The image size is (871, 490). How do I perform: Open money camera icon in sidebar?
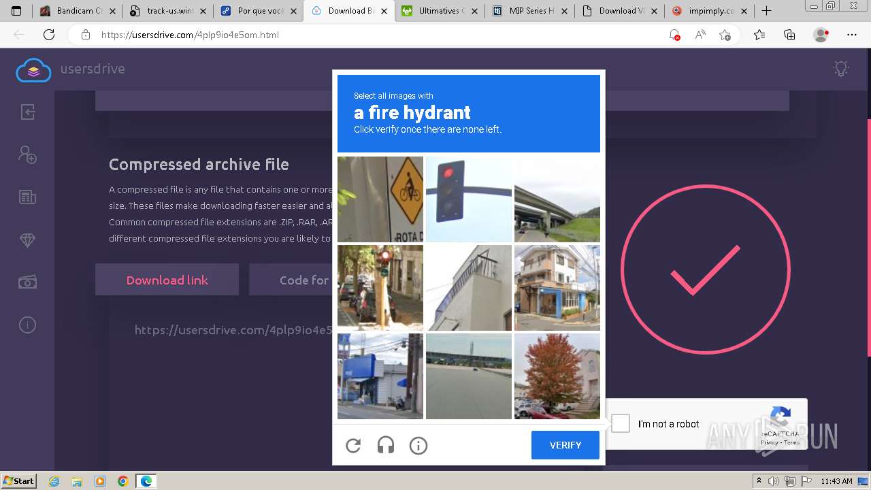(27, 282)
